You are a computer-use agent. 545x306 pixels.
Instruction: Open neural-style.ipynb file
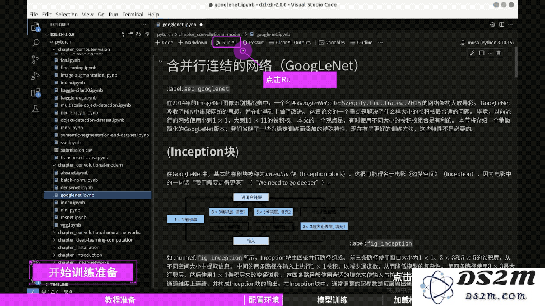(x=79, y=112)
